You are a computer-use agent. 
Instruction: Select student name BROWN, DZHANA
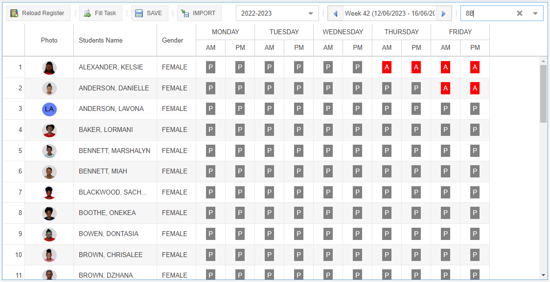(x=106, y=275)
